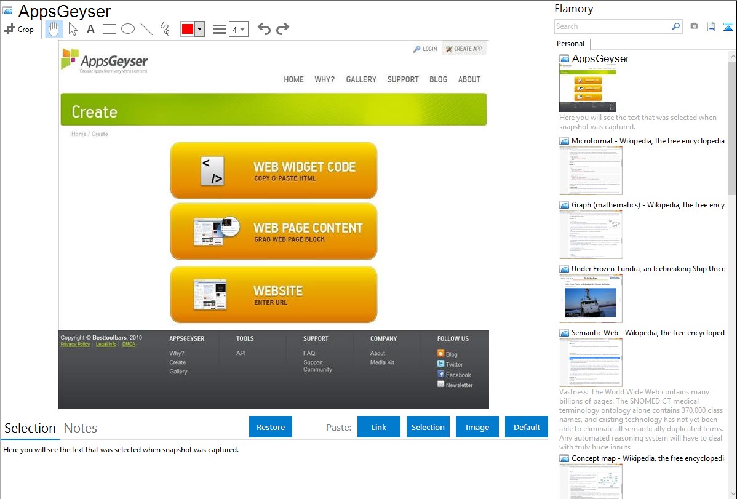The height and width of the screenshot is (499, 737).
Task: Click the Legal Info footer link
Action: pyautogui.click(x=106, y=345)
